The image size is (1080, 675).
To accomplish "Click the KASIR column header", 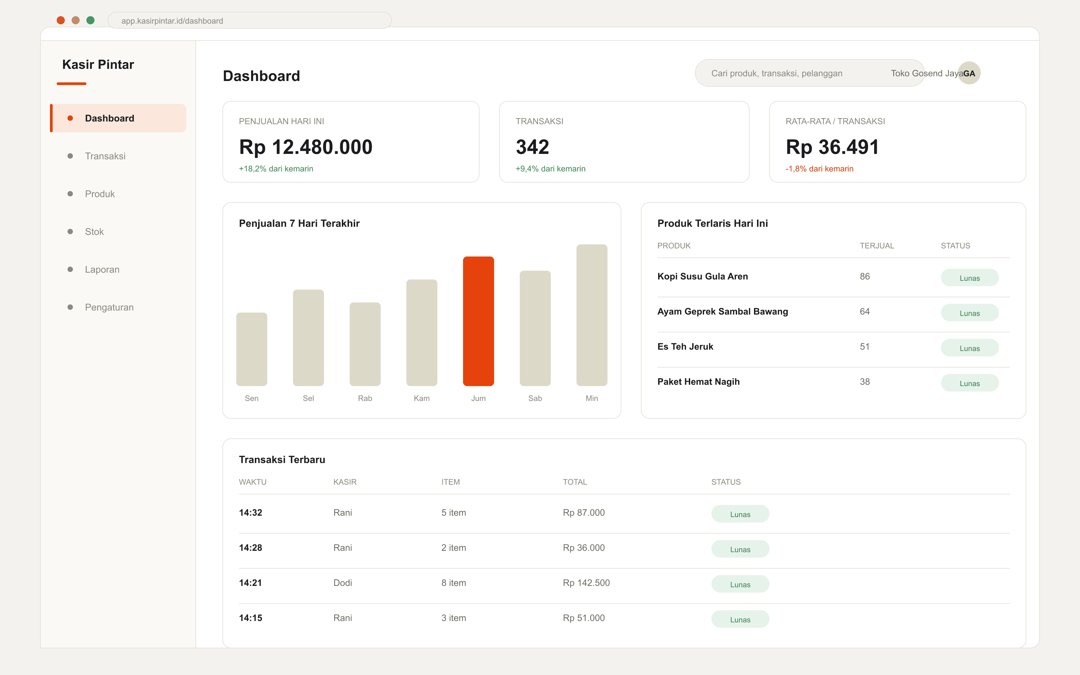I will pos(345,482).
